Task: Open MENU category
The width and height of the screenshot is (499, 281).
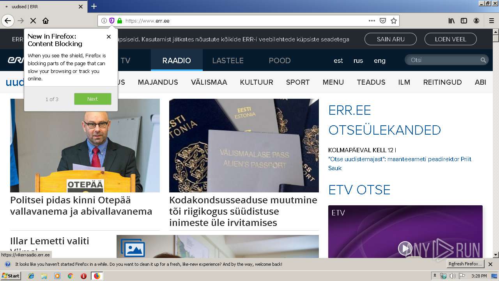Action: (x=333, y=82)
